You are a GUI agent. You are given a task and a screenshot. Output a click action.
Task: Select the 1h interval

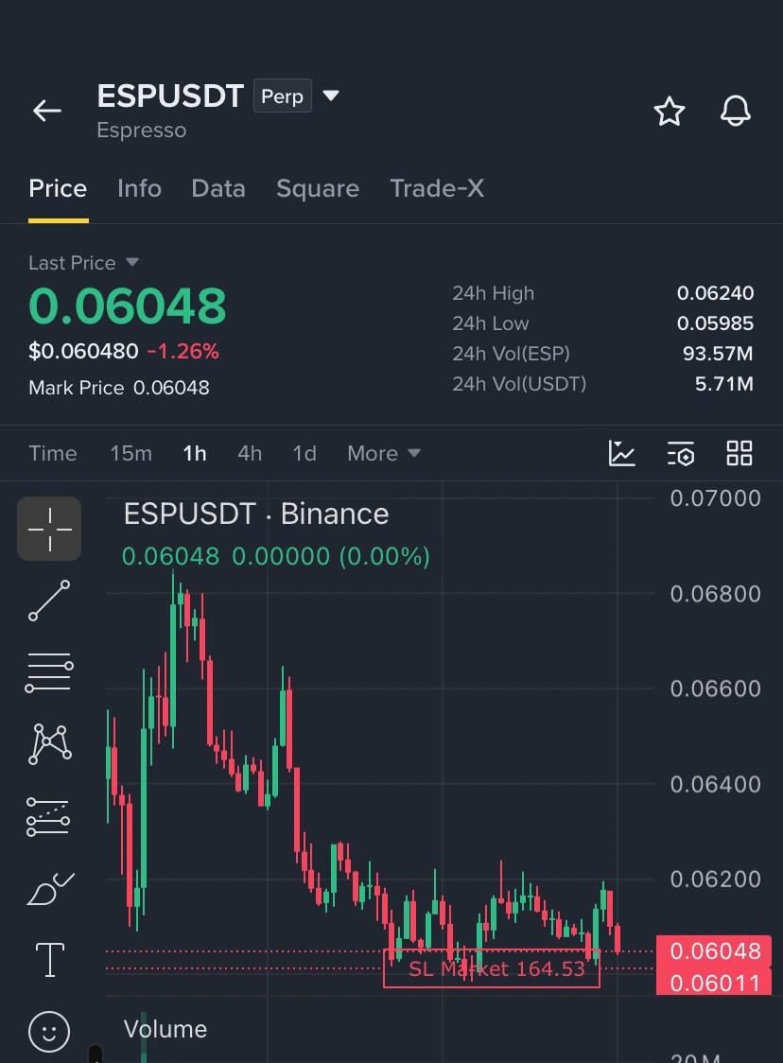(195, 453)
